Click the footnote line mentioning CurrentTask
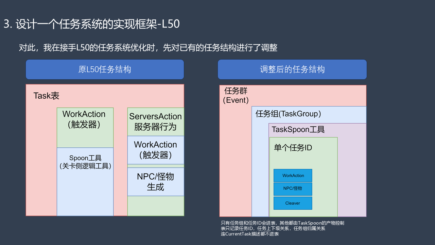Image resolution: width=435 pixels, height=245 pixels. coord(250,234)
